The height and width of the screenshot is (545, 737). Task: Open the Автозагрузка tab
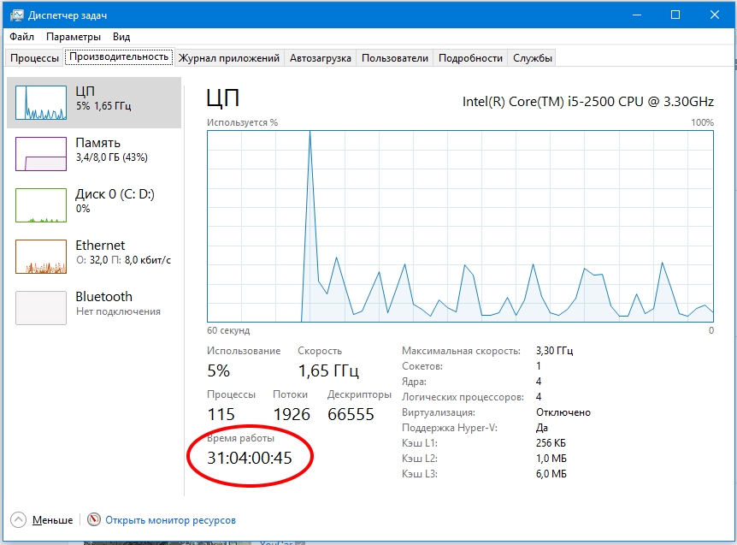(321, 58)
